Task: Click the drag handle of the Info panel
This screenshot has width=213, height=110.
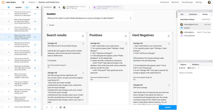Action: pos(179,11)
